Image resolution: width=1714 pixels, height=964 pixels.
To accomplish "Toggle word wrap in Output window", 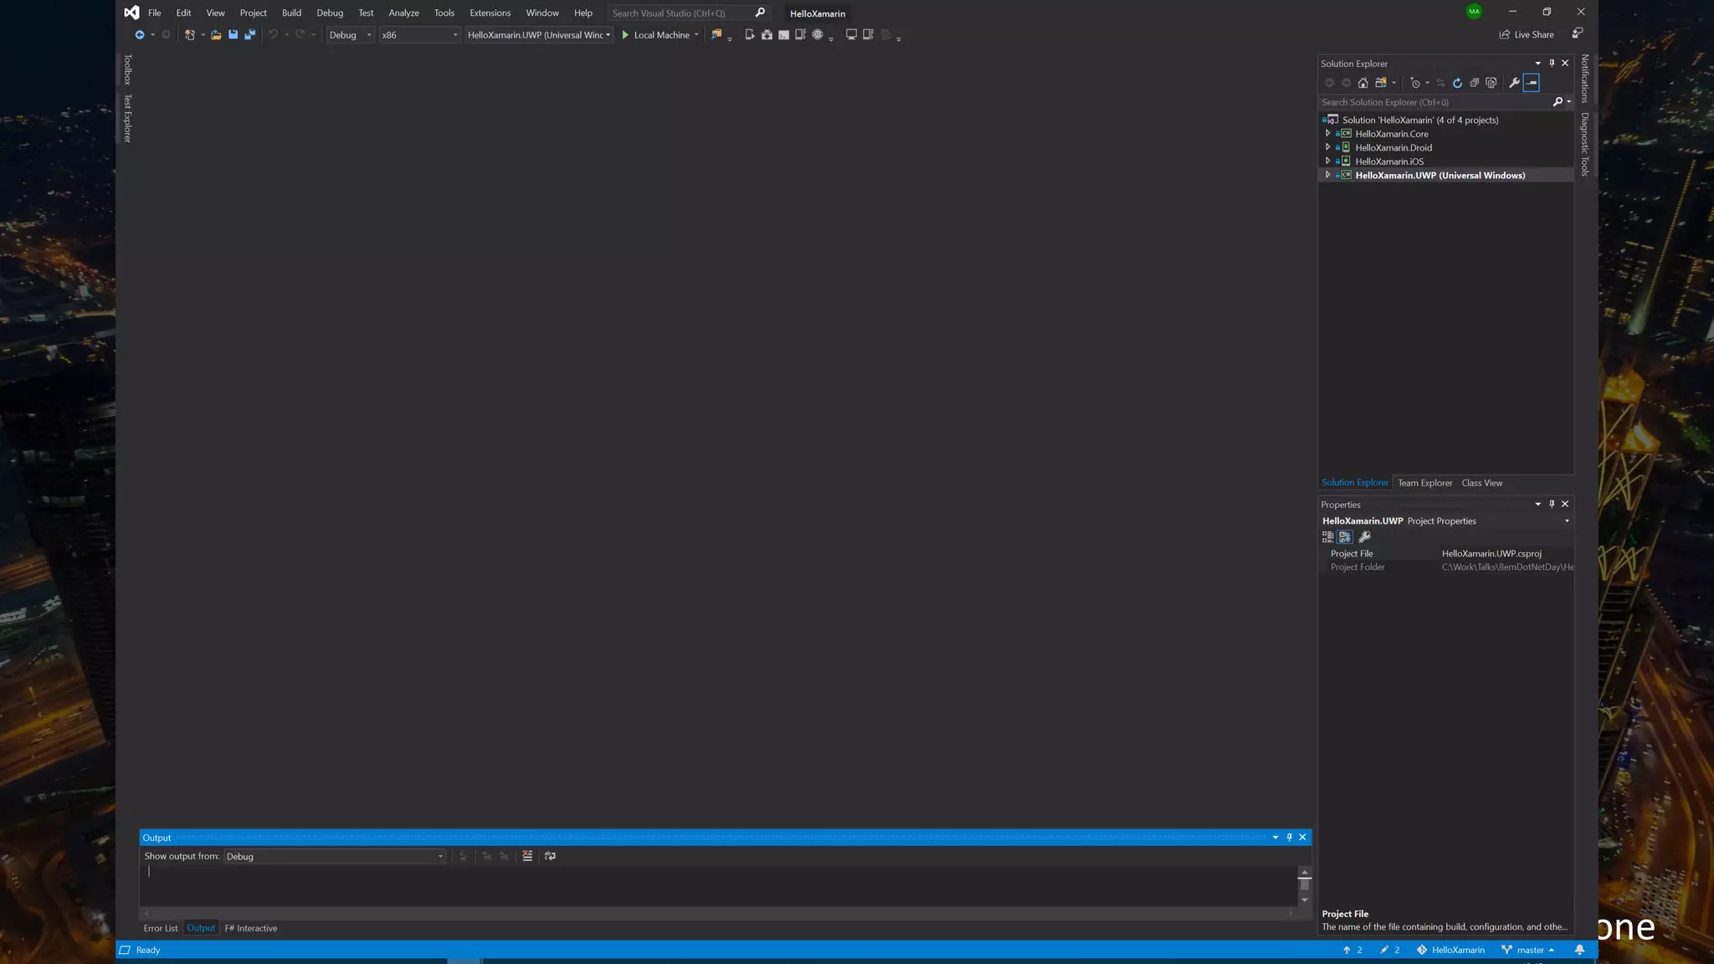I will 550,856.
